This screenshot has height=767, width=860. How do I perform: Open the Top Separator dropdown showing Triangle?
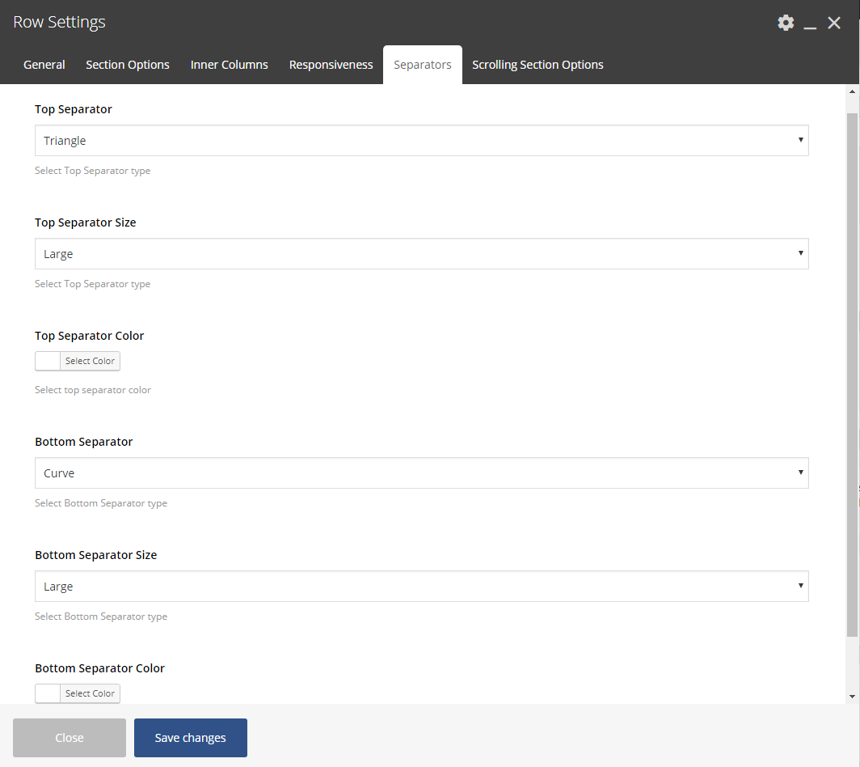tap(421, 141)
